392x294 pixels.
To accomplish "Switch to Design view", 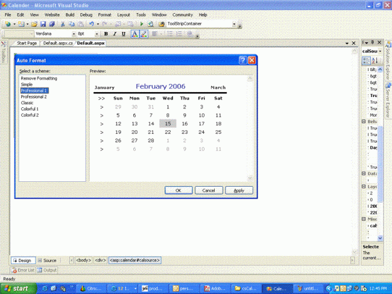I will tap(23, 260).
